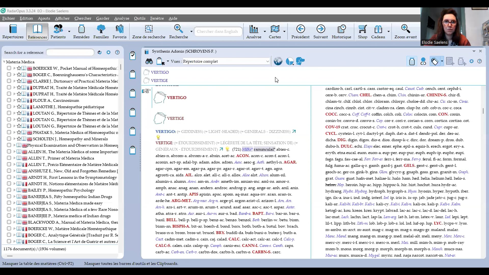Click the red VERTIGO chapter heading
489x275 pixels.
click(176, 98)
